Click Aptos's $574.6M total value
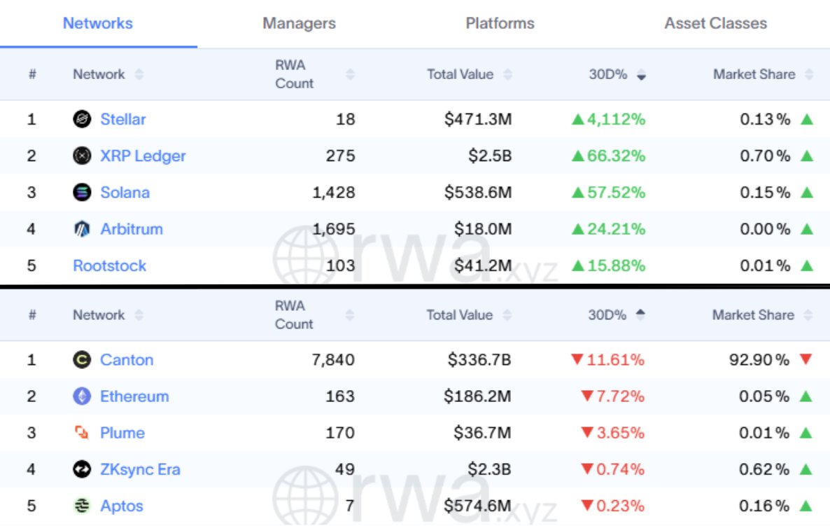The width and height of the screenshot is (830, 526). coord(477,506)
